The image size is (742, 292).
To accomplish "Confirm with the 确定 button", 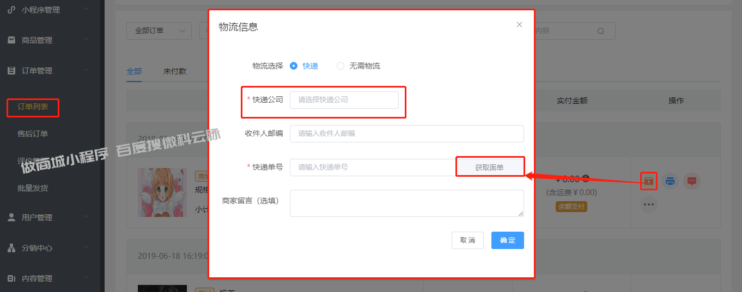I will click(508, 240).
